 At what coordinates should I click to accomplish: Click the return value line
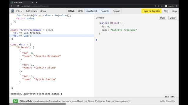pos(26,18)
